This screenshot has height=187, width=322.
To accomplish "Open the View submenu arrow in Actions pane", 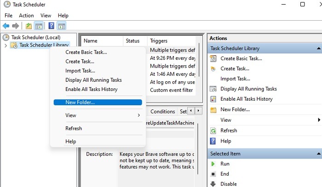I will pyautogui.click(x=319, y=120).
